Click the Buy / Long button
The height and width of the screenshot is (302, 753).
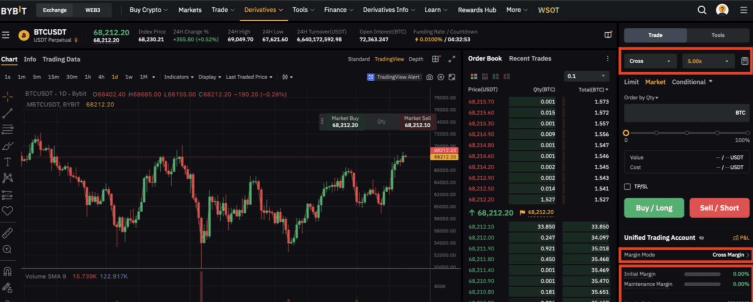point(654,208)
